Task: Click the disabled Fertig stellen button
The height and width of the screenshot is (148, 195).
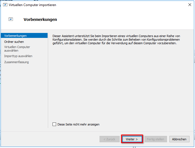Action: tap(155, 139)
